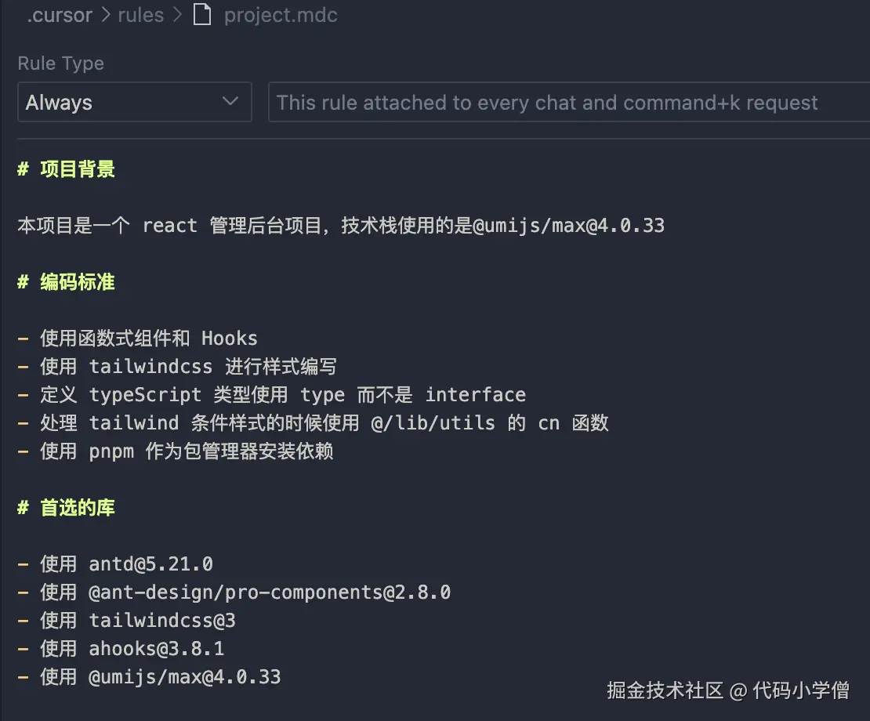This screenshot has width=870, height=721.
Task: Select the rules breadcrumb segment
Action: [141, 16]
